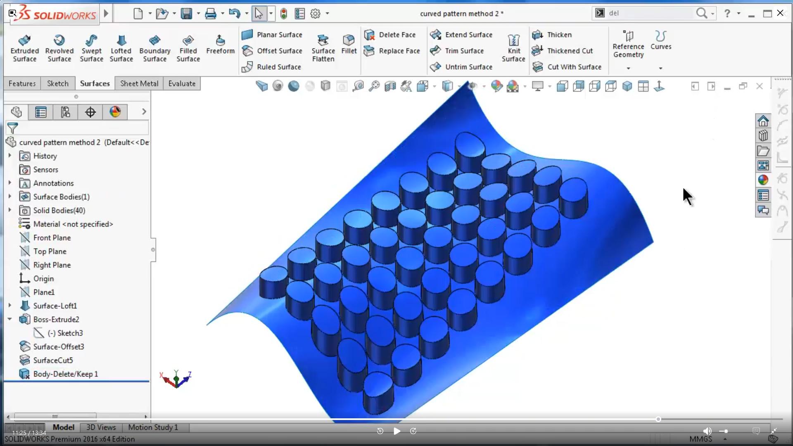Viewport: 793px width, 446px height.
Task: Open the Options settings gear
Action: (315, 13)
